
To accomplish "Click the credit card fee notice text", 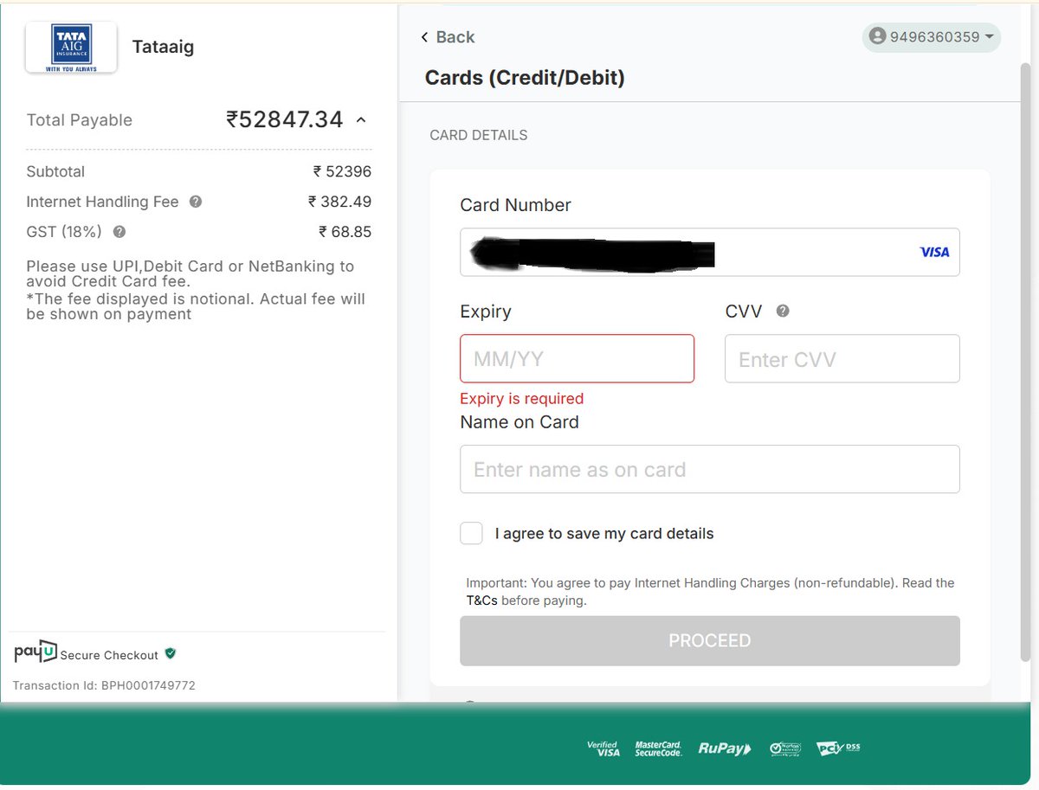I will 196,290.
